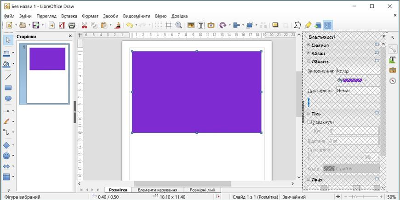Pick the Line drawing tool
Viewport: 400px width, 200px height.
click(x=8, y=77)
